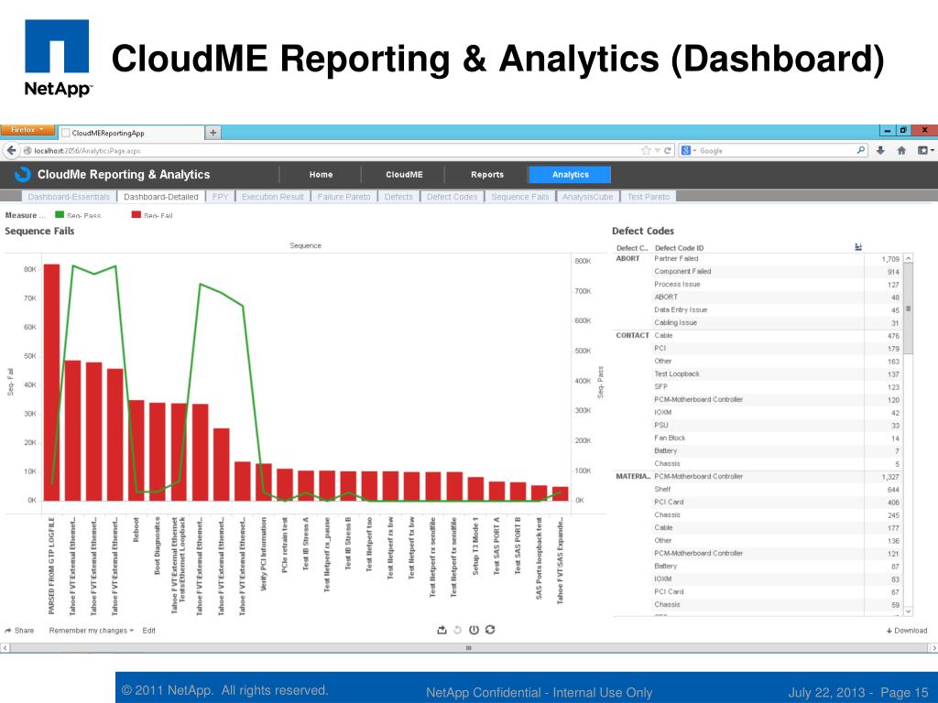Click the Defect Codes scroll up arrow
Screen dimensions: 938x703
pos(908,258)
